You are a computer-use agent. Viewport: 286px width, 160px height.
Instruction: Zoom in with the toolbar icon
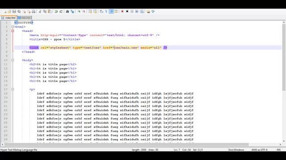click(79, 12)
